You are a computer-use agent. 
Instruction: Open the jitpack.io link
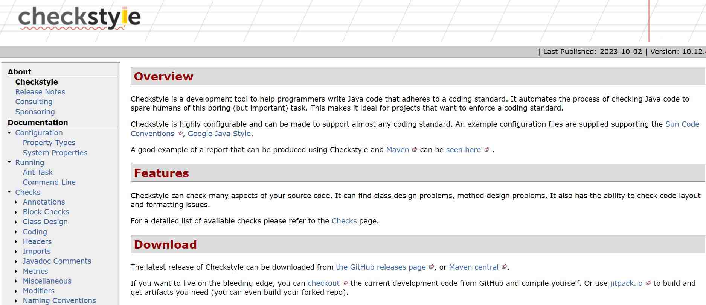pyautogui.click(x=626, y=283)
